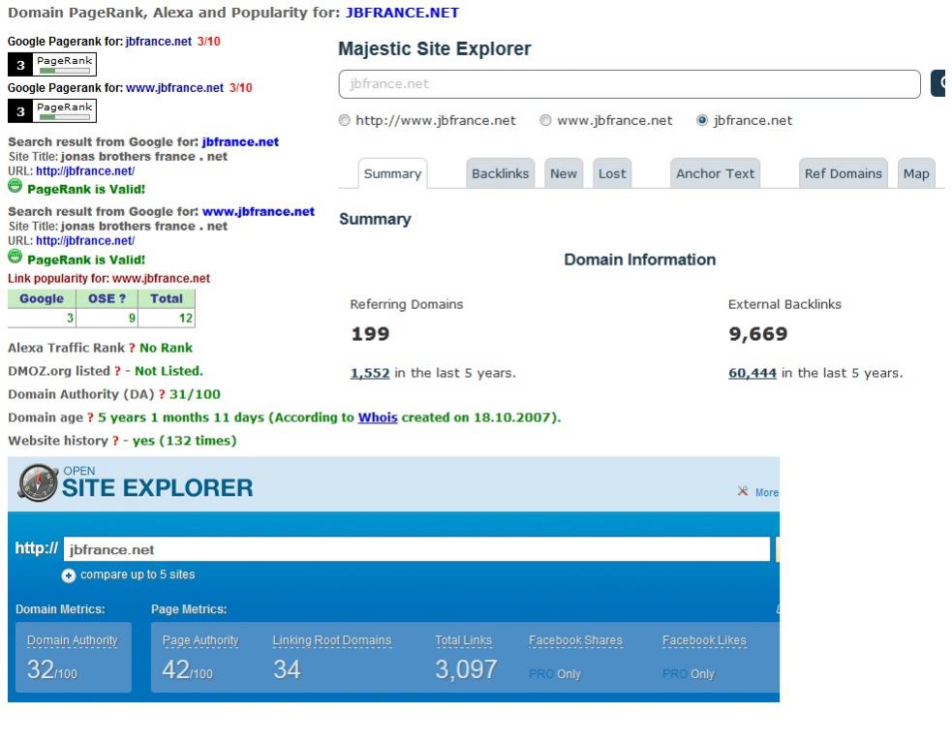Click the Total column header
Image resolution: width=952 pixels, height=743 pixels.
(167, 299)
